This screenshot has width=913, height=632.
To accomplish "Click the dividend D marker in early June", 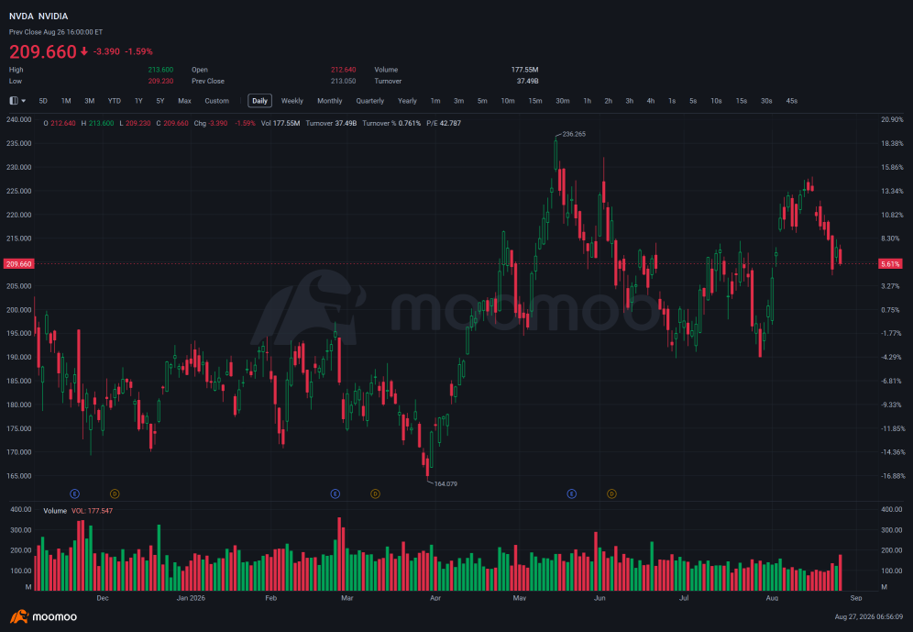I will click(612, 493).
